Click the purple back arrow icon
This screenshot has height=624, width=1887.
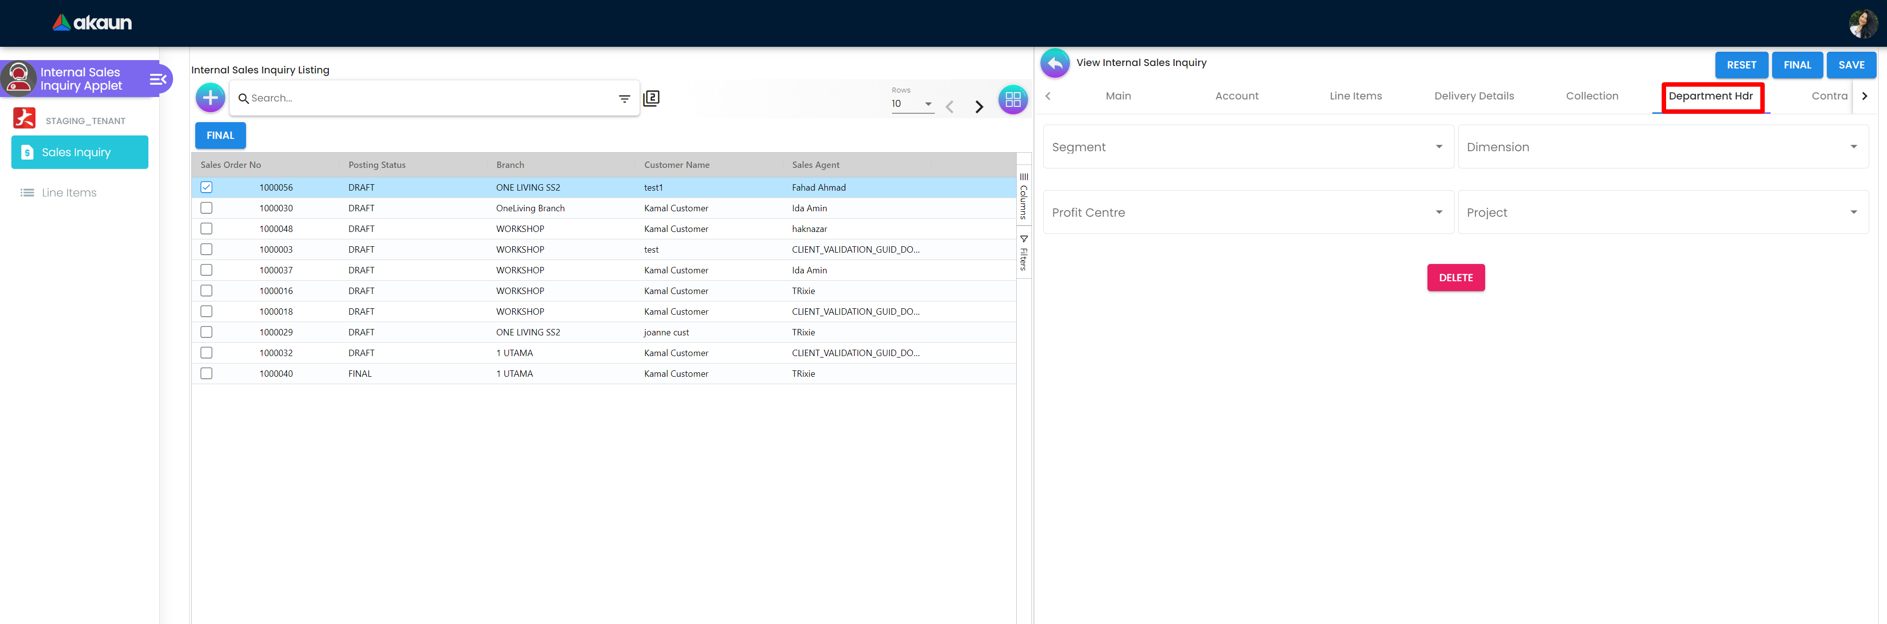tap(1054, 64)
